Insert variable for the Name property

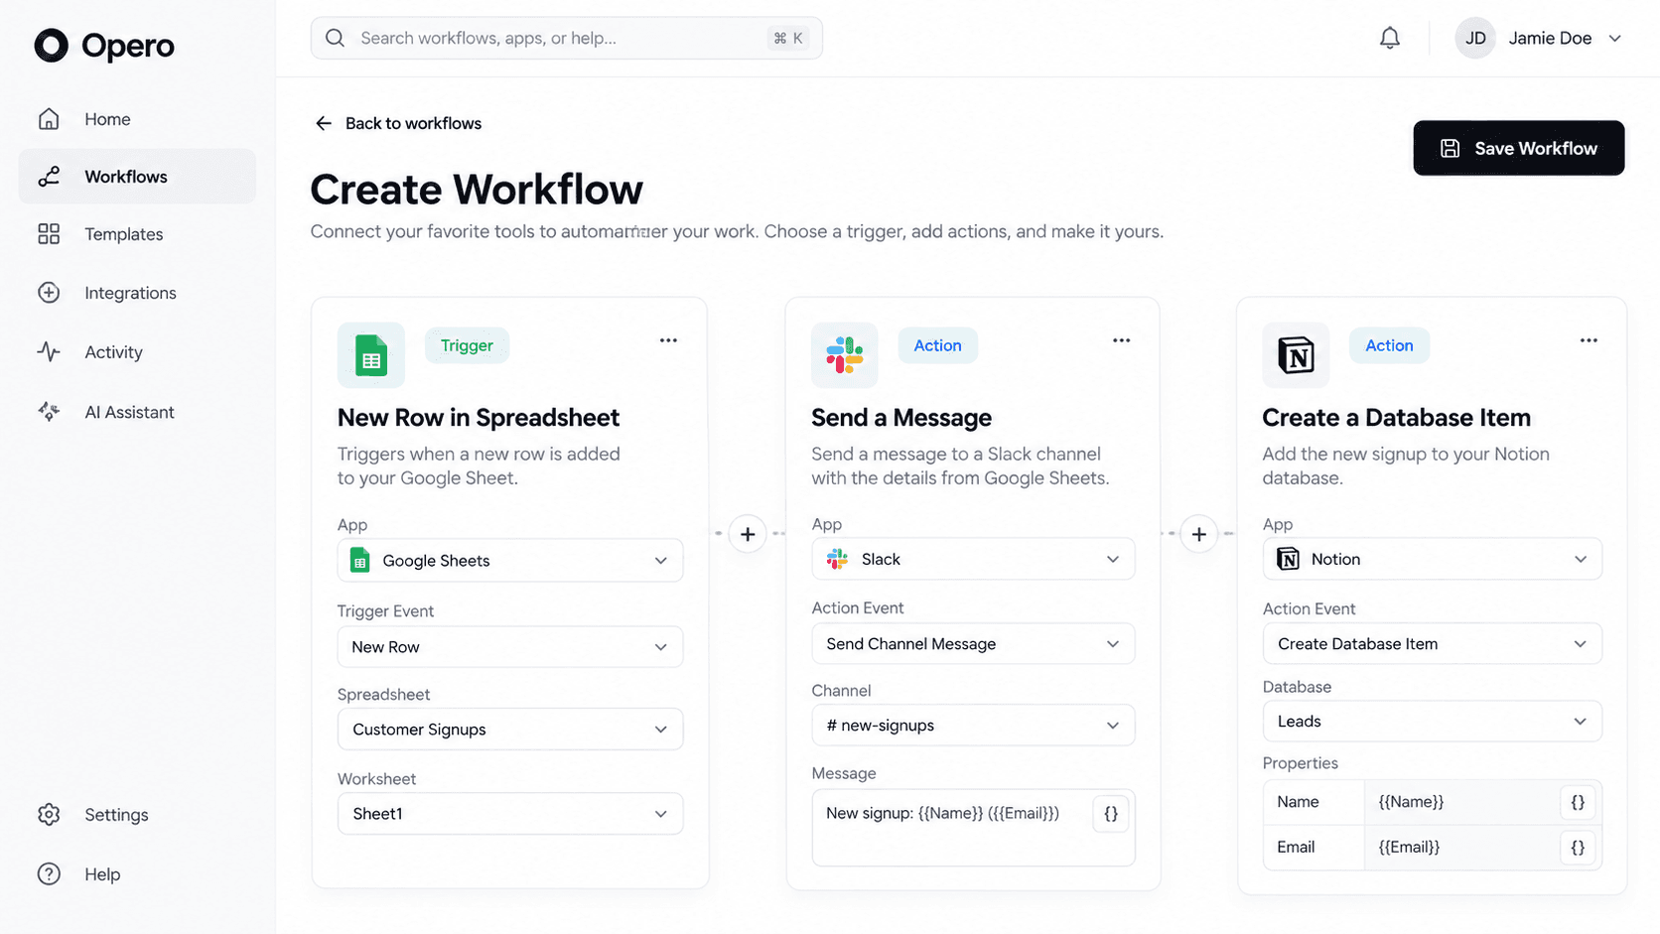pos(1578,802)
